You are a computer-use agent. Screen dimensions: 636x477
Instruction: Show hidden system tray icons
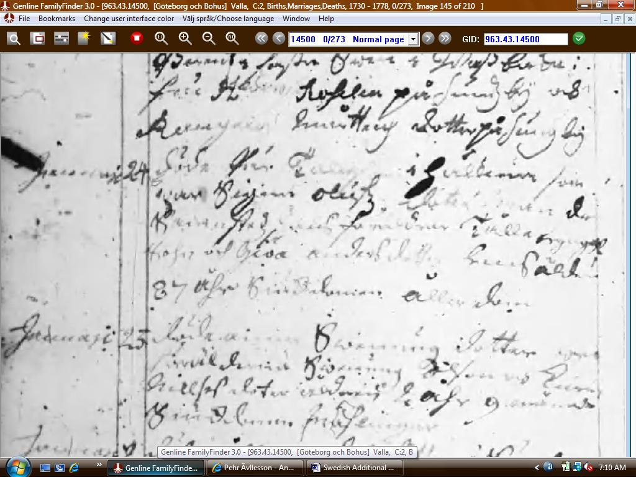pos(537,468)
